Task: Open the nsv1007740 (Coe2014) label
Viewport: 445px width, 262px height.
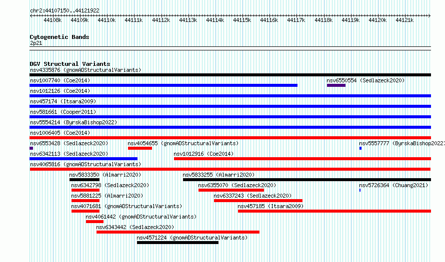Action: pos(60,80)
